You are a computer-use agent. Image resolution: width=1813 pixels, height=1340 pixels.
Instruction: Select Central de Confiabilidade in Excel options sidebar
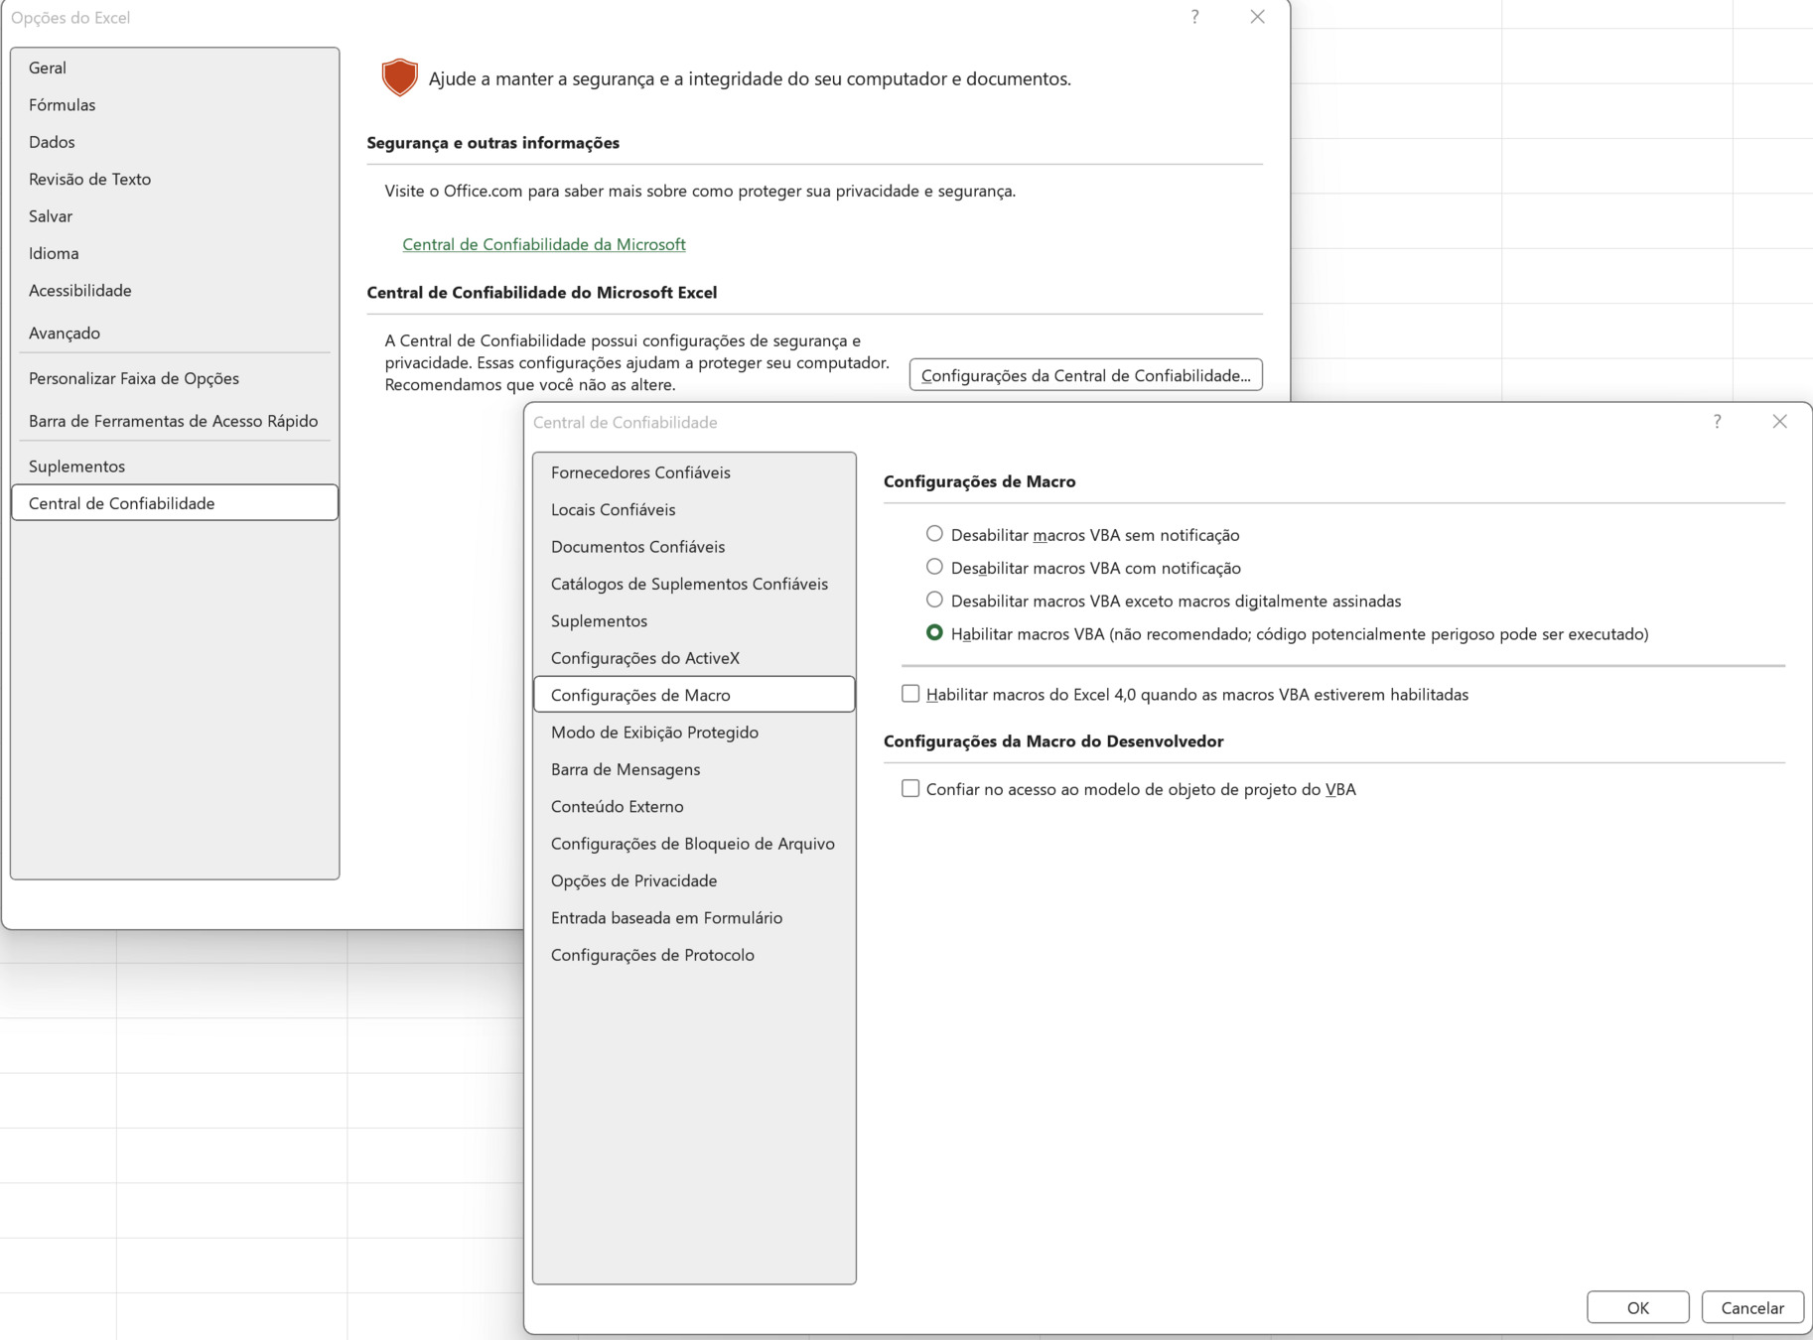pyautogui.click(x=175, y=503)
